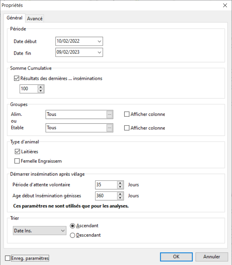The height and width of the screenshot is (265, 232).
Task: Increase Période d'attente volontaire days
Action: 120,183
